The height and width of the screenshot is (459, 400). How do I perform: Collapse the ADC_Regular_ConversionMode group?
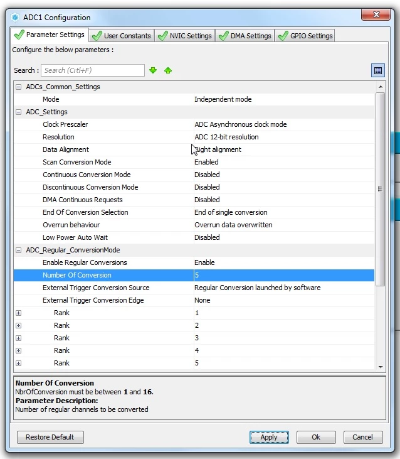[x=18, y=250]
